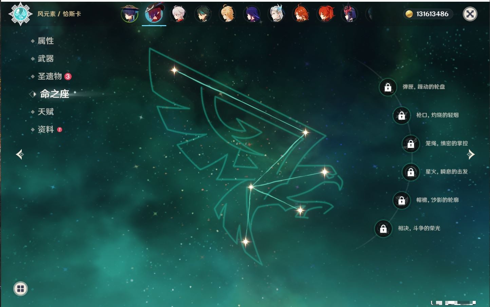Screen dimensions: 490x307
Task: Select the label 星火, 瞬息的击发
Action: (447, 172)
